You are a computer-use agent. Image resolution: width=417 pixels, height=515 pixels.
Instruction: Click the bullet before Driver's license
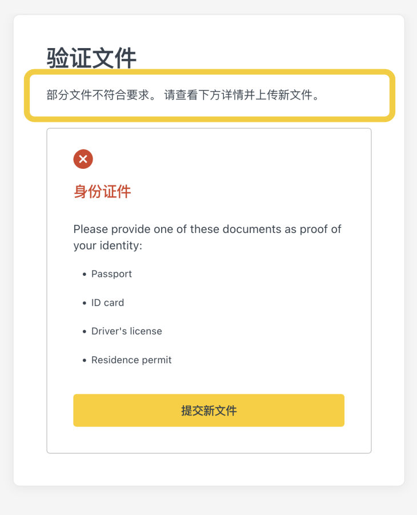(85, 332)
